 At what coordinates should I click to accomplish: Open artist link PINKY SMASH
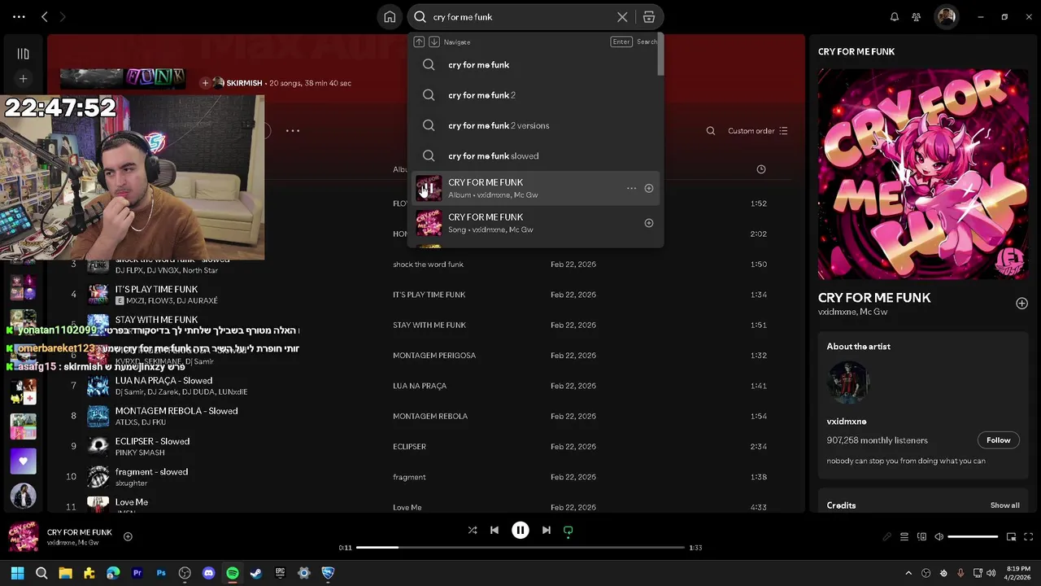pyautogui.click(x=140, y=453)
